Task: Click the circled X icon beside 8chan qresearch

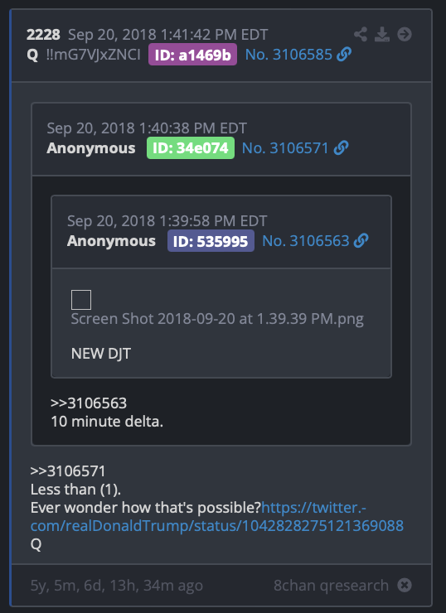Action: tap(405, 585)
